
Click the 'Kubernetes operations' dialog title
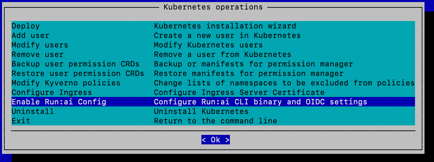tap(213, 7)
